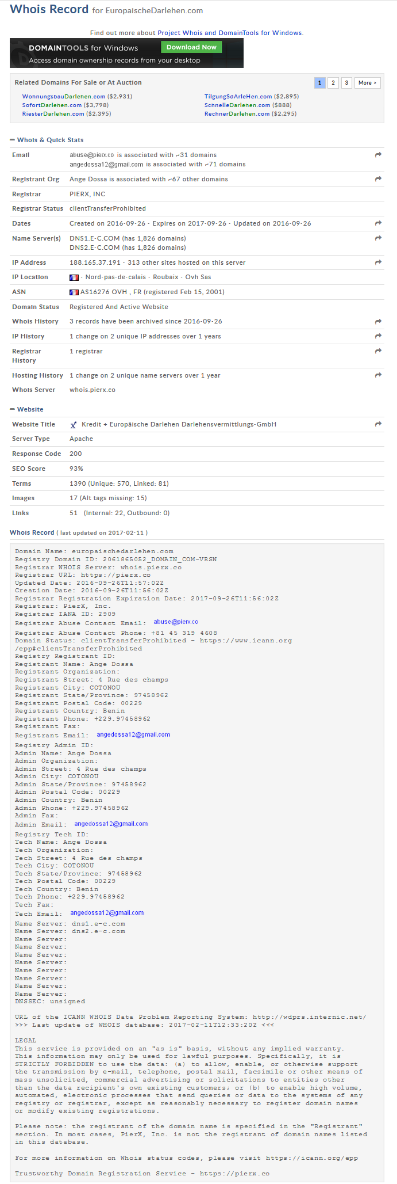Click the Registrant Email angedossa12@gmail.com
The image size is (397, 1184).
point(133,734)
